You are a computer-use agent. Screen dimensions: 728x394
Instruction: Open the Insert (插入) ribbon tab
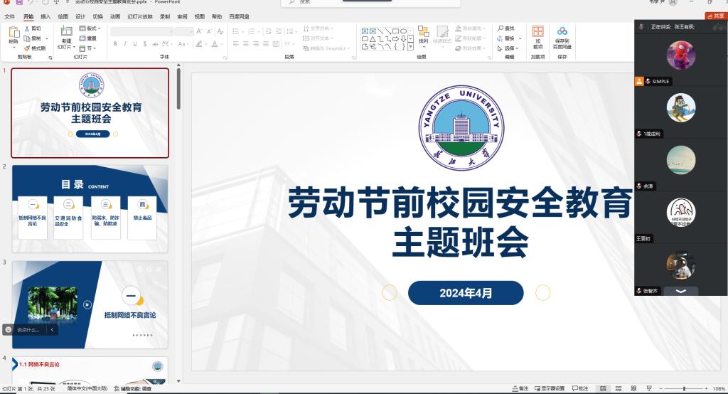click(x=45, y=16)
